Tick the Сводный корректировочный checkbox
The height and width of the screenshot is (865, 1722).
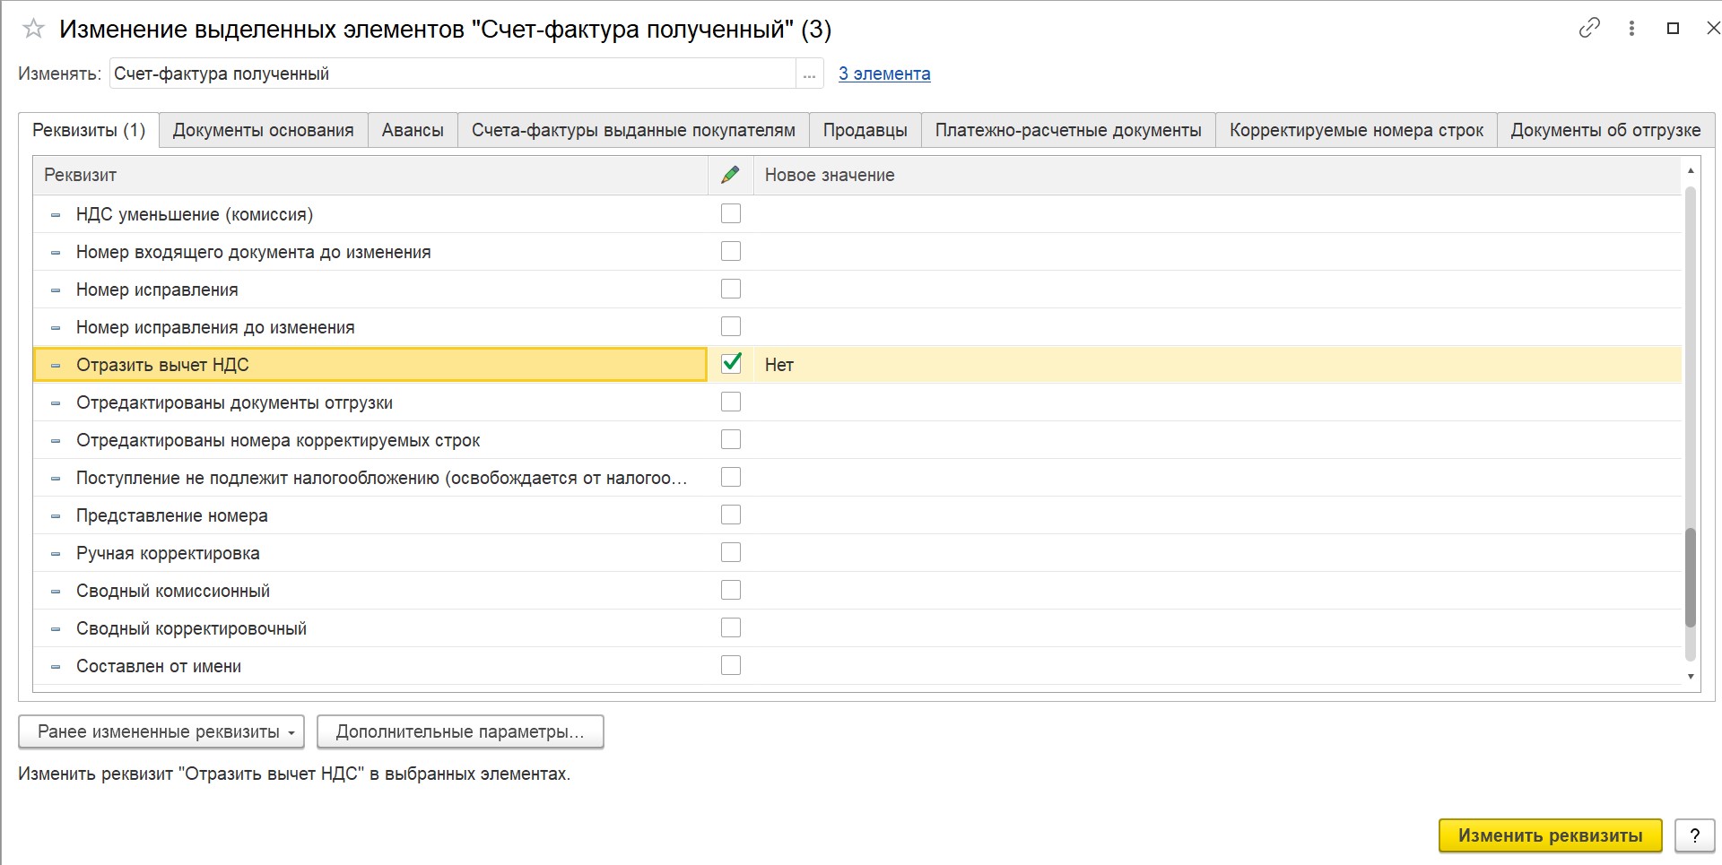click(731, 627)
